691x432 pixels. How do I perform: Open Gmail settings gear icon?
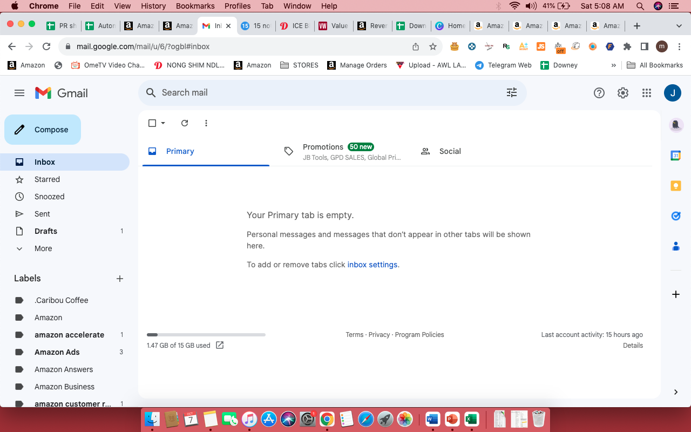(623, 93)
